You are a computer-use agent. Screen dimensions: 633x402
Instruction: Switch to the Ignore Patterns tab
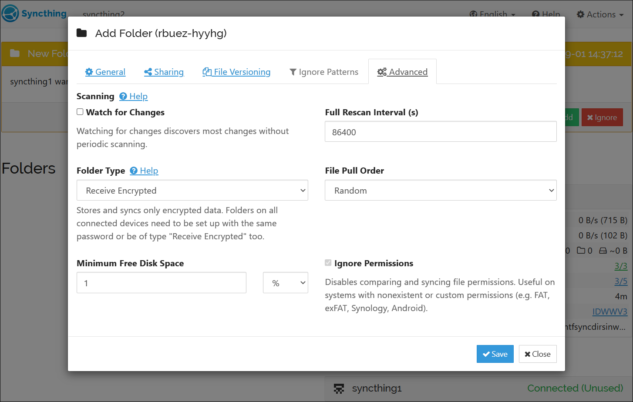pos(324,72)
